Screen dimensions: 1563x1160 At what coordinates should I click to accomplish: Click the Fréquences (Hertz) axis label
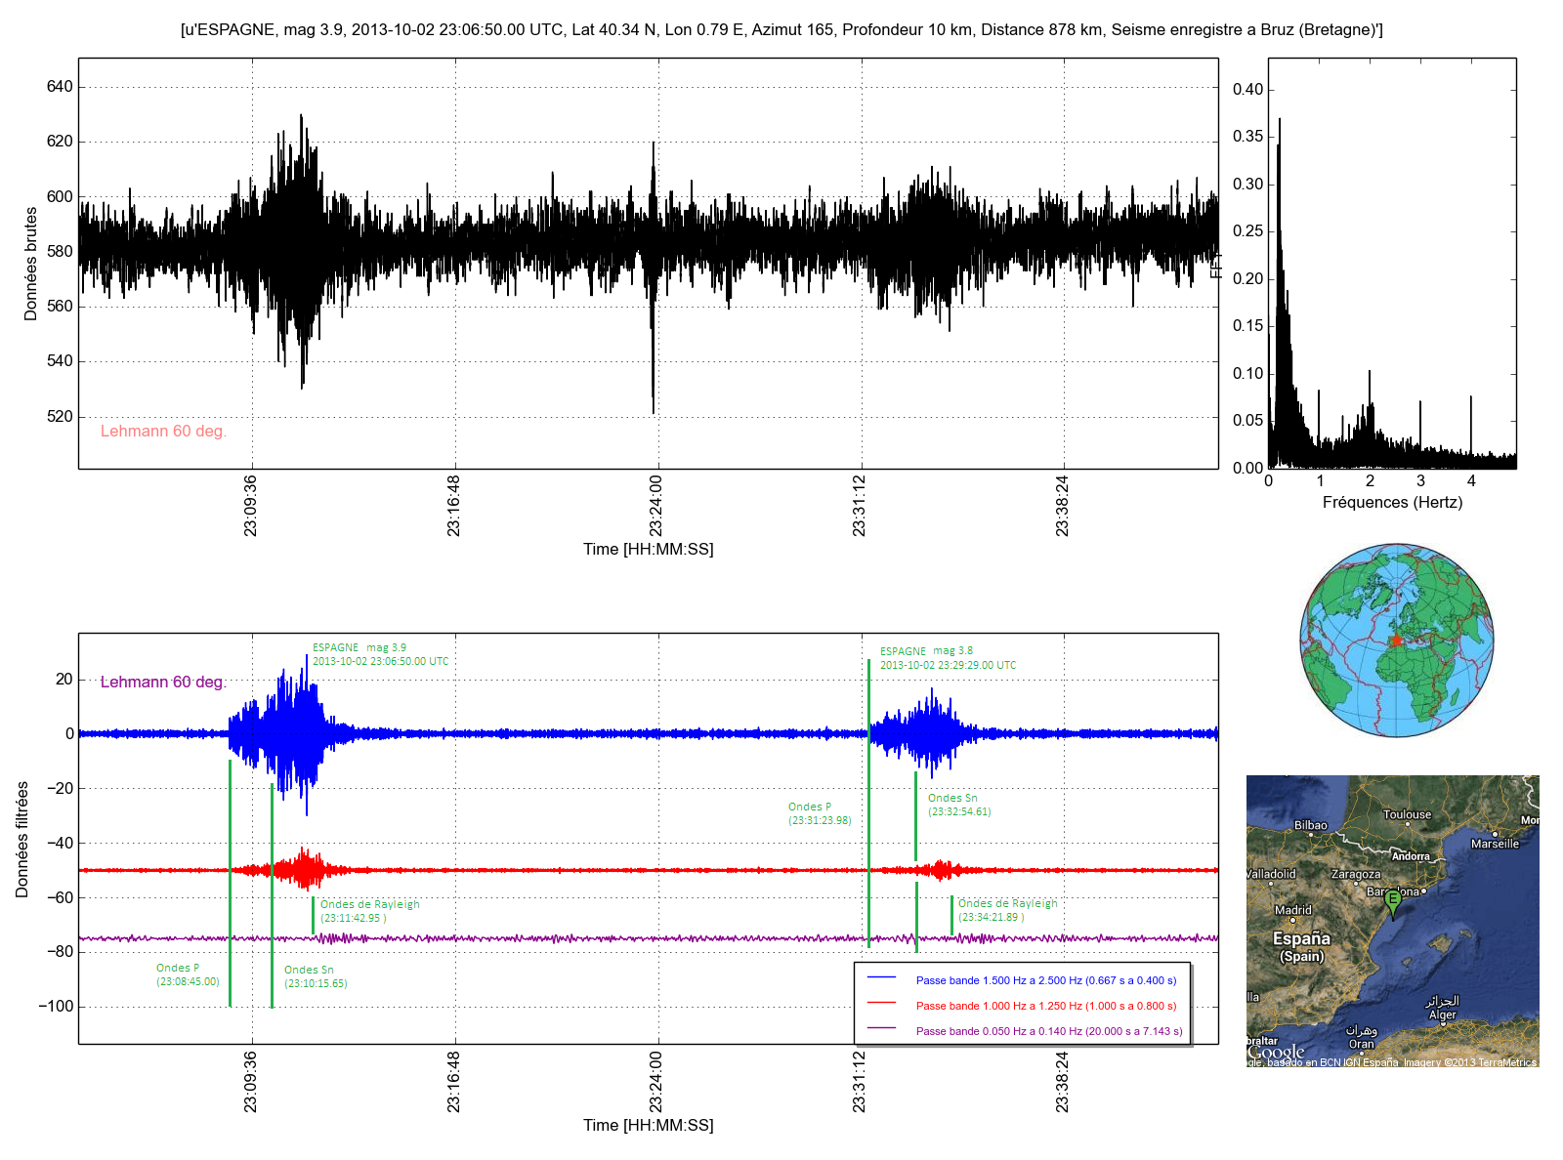(1392, 503)
